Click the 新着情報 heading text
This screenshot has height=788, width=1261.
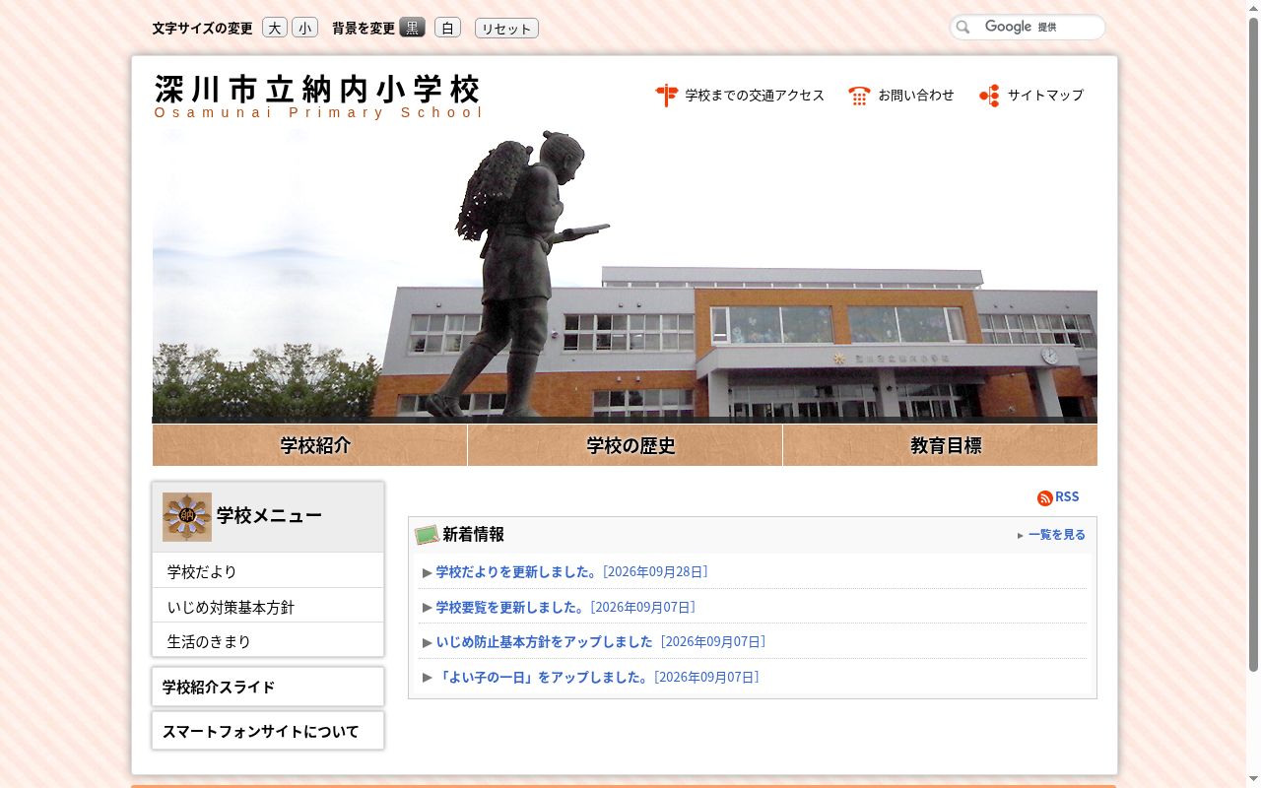(x=473, y=535)
